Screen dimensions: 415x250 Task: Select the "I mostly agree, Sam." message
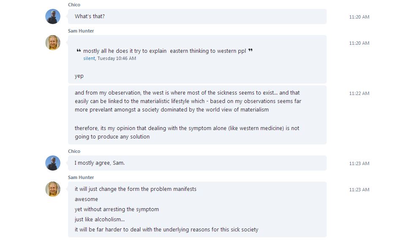(x=197, y=163)
